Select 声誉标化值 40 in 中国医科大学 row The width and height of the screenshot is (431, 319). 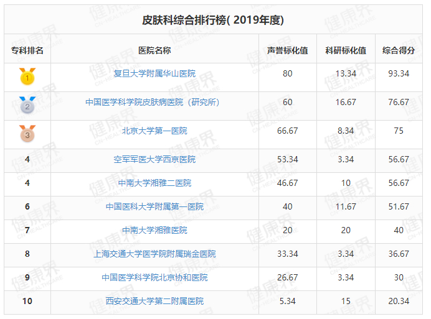pyautogui.click(x=288, y=206)
